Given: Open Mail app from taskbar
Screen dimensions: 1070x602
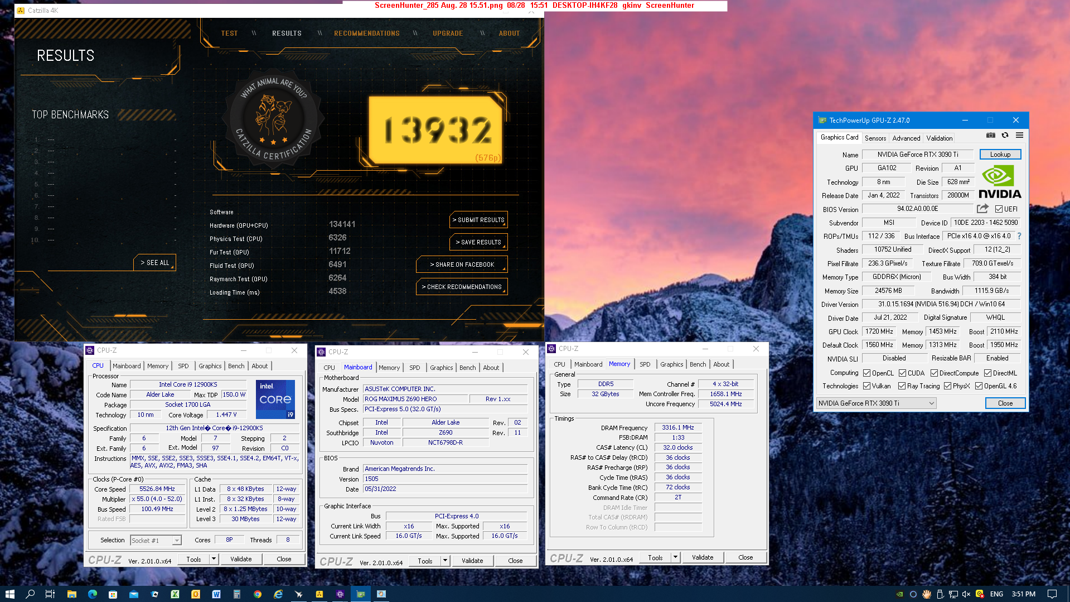Looking at the screenshot, I should [x=134, y=594].
